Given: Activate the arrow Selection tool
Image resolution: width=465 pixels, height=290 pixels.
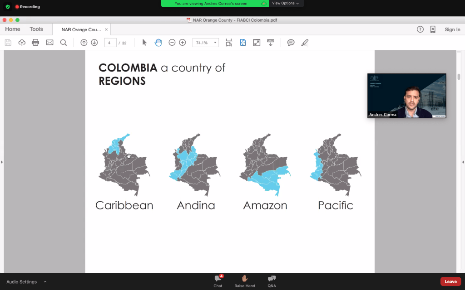Looking at the screenshot, I should click(x=144, y=43).
